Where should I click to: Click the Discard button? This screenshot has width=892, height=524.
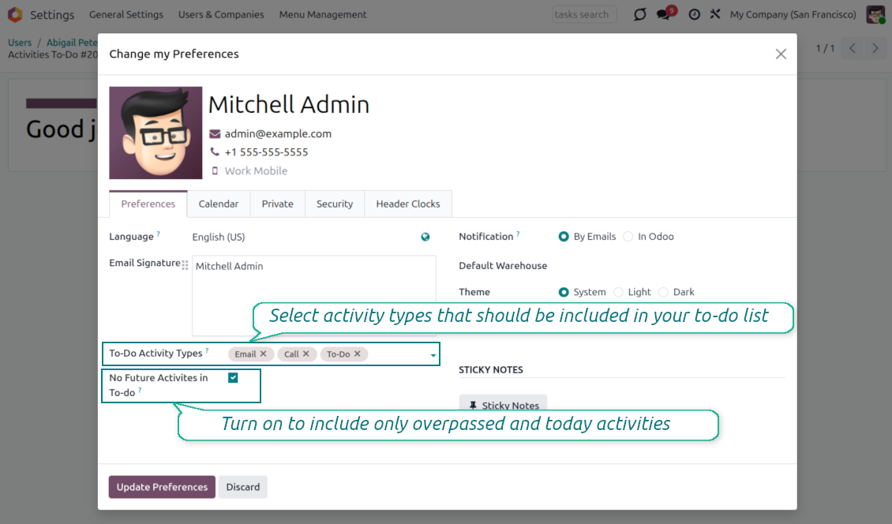click(x=243, y=487)
